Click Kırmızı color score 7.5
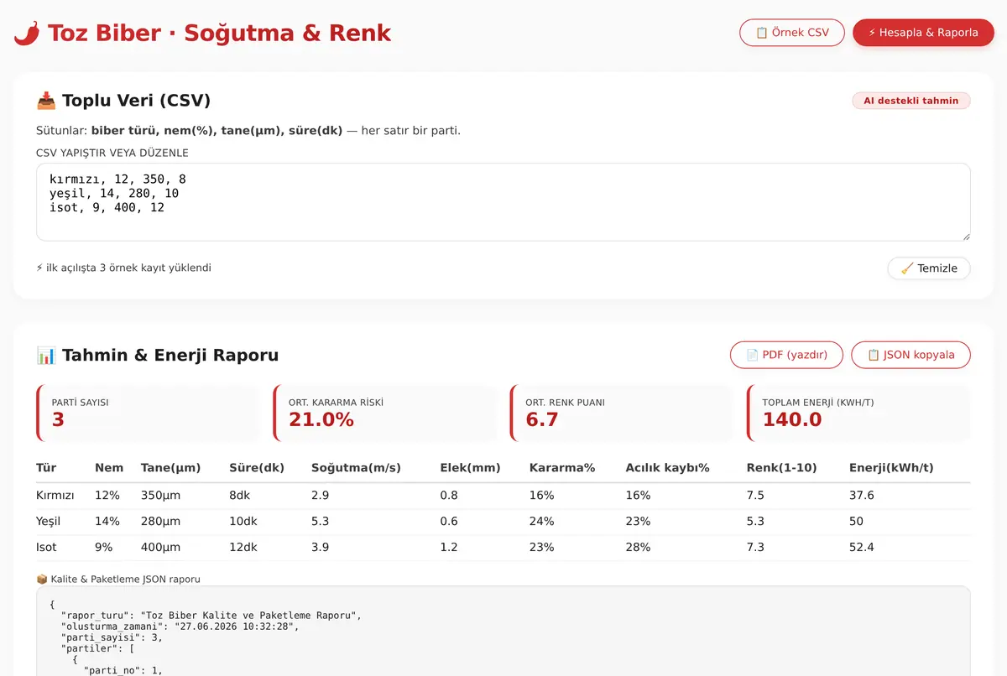Image resolution: width=1007 pixels, height=676 pixels. pyautogui.click(x=755, y=496)
